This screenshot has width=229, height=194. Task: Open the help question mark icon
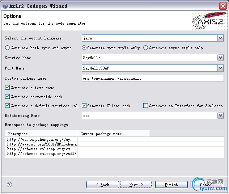9,185
